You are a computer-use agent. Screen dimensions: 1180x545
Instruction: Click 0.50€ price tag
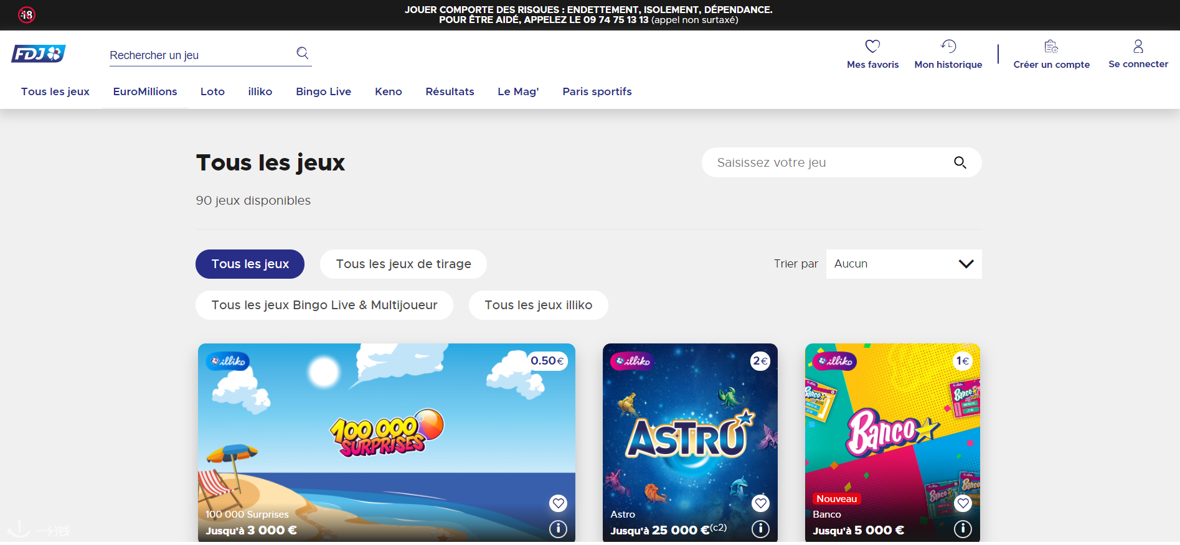coord(547,361)
